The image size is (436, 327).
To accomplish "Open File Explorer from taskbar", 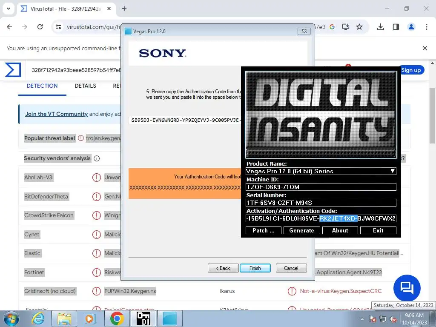I will pyautogui.click(x=64, y=318).
